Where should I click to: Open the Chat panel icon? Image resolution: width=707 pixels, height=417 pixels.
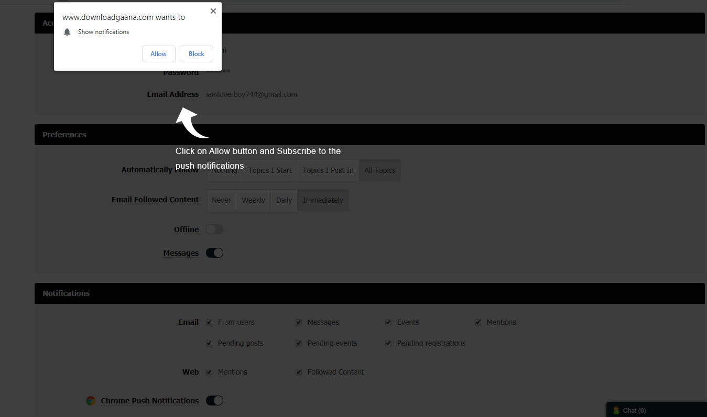coord(616,410)
